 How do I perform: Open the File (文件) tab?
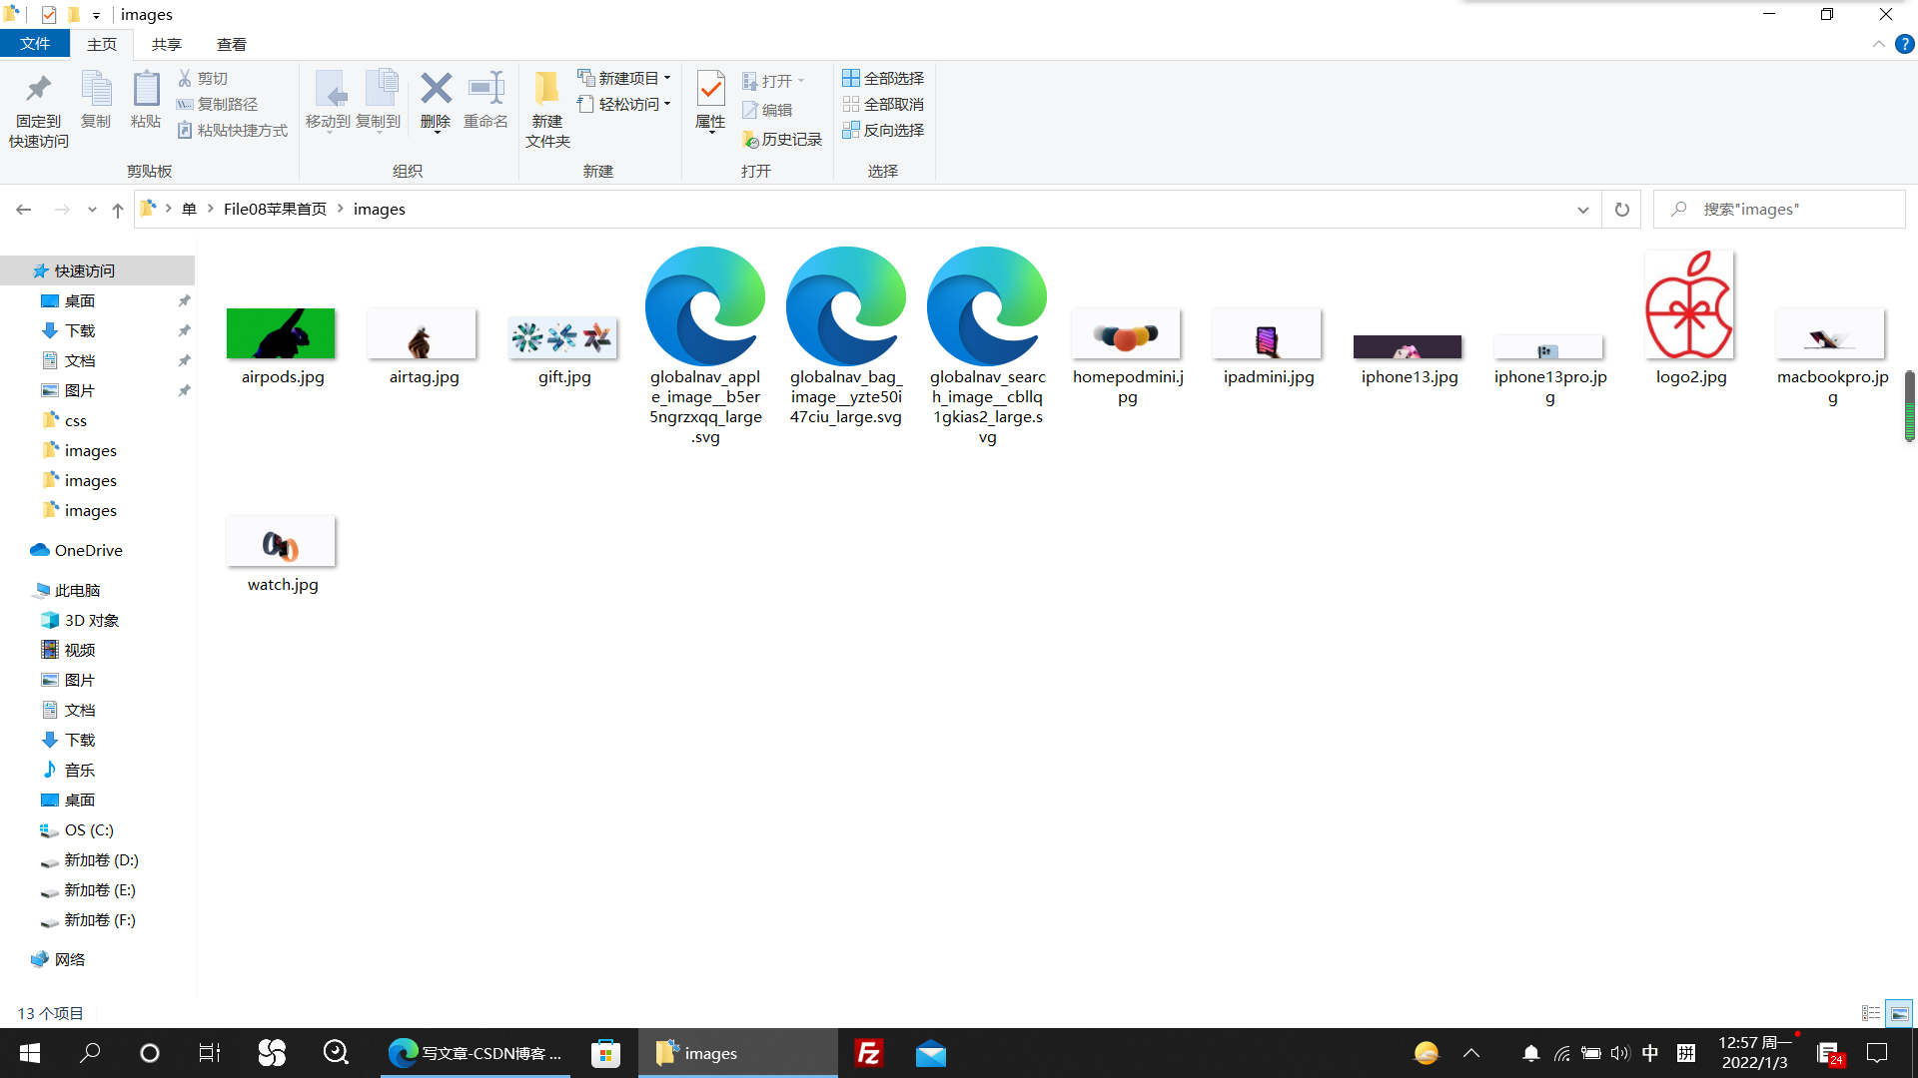(x=35, y=44)
